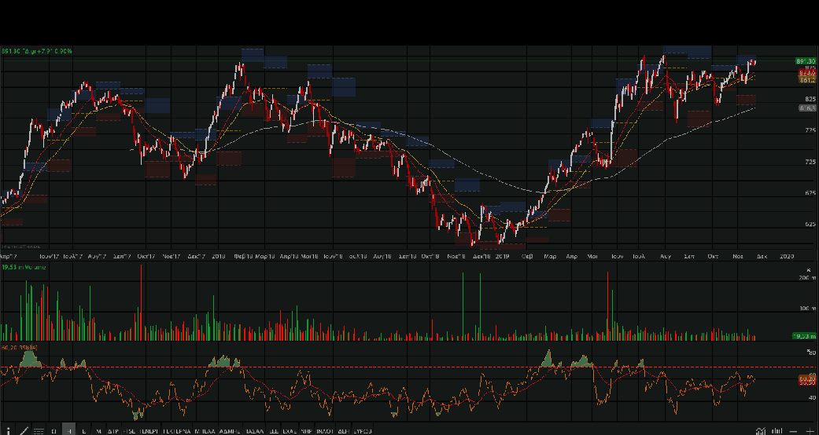Switch to the ΔΕΗ symbol tab
The height and width of the screenshot is (435, 819).
[x=343, y=431]
